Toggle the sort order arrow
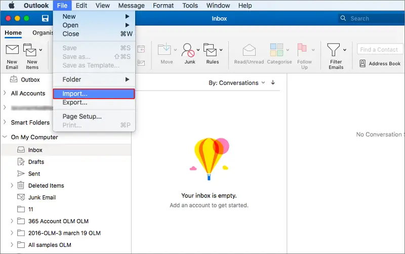 273,82
